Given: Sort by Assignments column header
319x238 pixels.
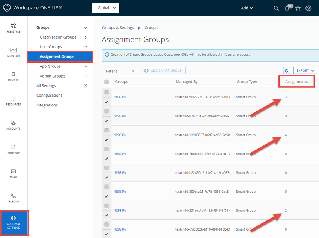Looking at the screenshot, I should [x=296, y=82].
